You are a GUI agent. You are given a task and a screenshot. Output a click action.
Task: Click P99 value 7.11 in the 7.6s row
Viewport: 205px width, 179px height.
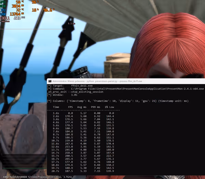click(x=97, y=132)
